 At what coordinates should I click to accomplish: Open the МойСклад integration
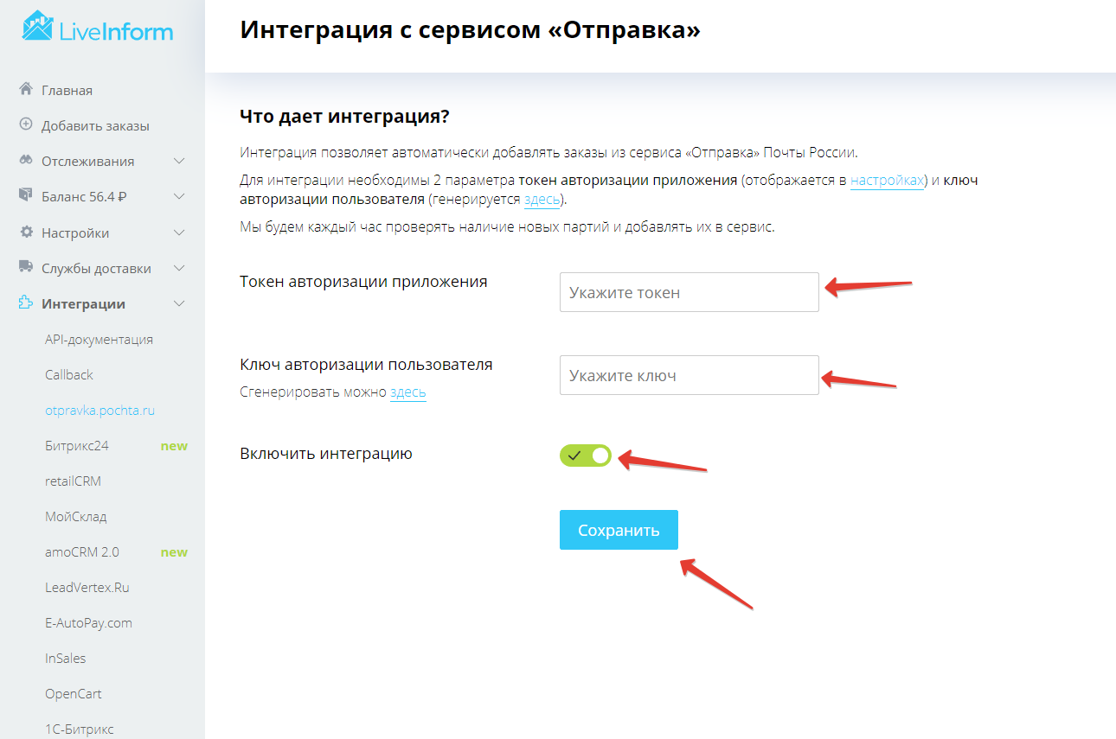(x=76, y=516)
